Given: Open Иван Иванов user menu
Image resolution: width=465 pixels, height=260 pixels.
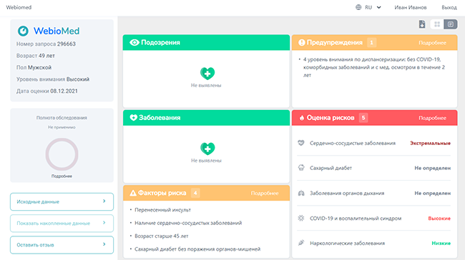Looking at the screenshot, I should tap(411, 7).
